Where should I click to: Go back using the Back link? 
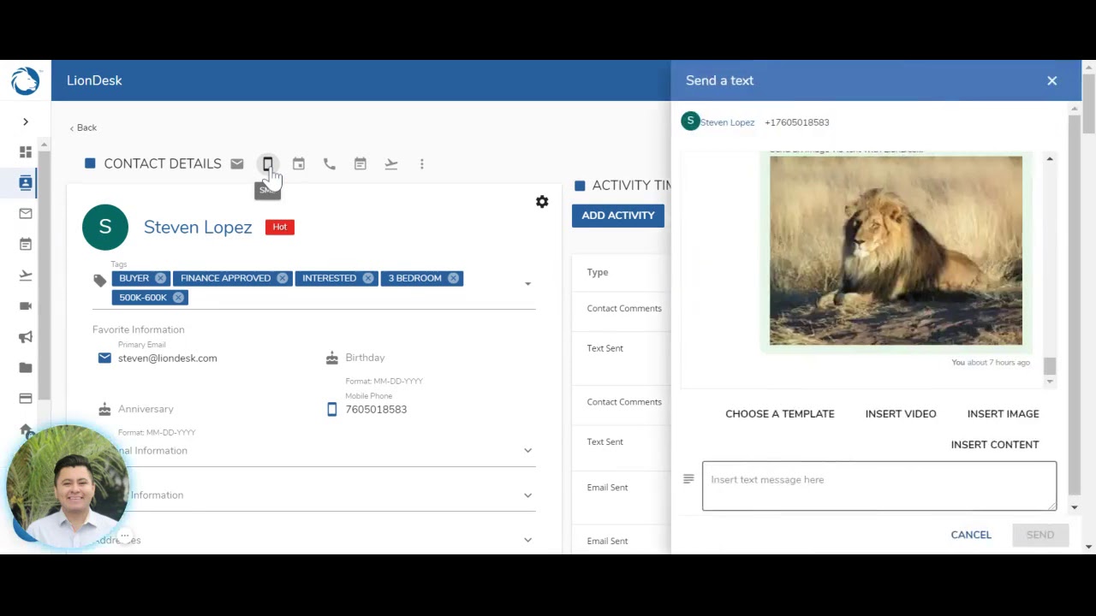(83, 127)
